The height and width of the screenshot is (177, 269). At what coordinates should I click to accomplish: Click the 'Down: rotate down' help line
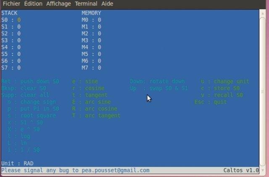pos(158,82)
